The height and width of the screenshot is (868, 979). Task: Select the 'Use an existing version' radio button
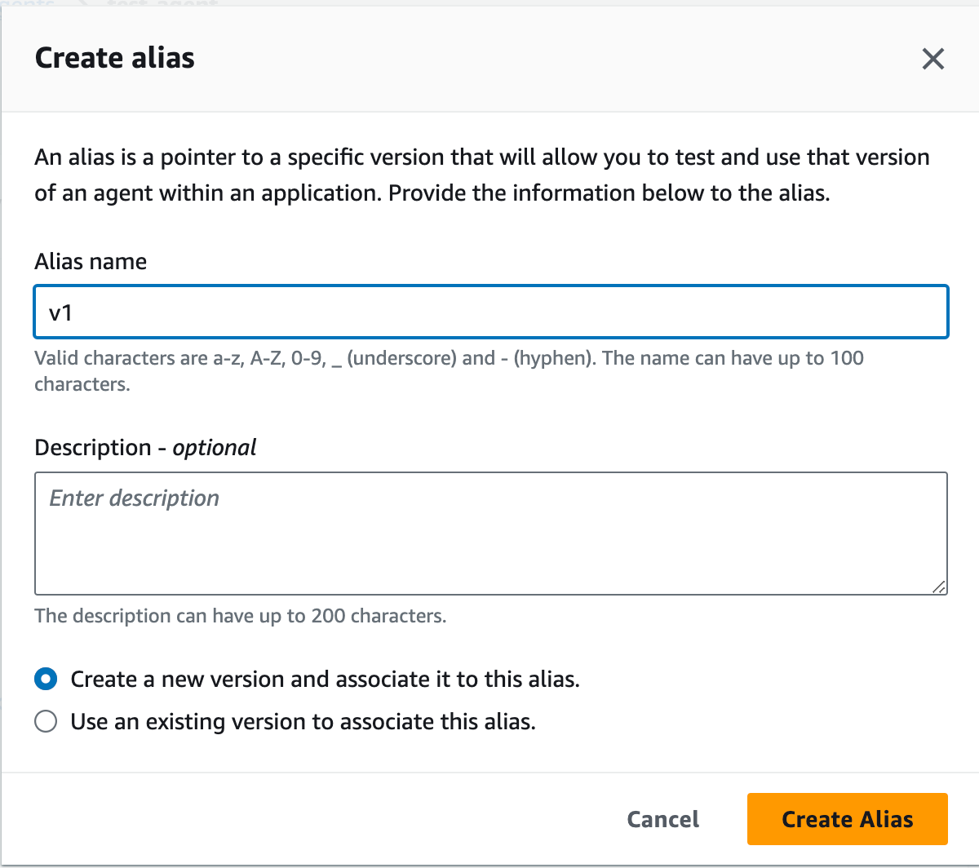coord(46,721)
